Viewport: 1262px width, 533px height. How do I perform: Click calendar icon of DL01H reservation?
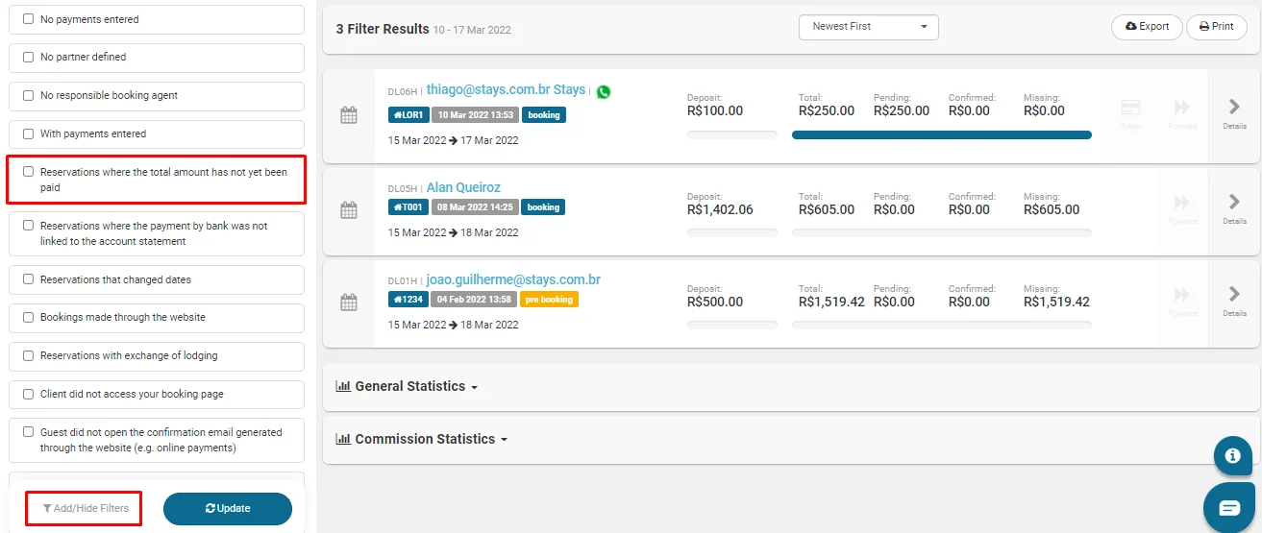349,302
